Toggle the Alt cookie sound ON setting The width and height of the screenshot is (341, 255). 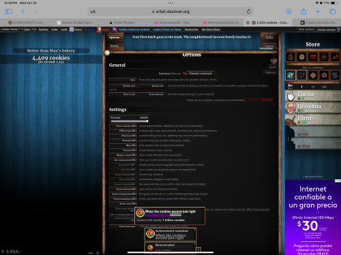tap(123, 160)
